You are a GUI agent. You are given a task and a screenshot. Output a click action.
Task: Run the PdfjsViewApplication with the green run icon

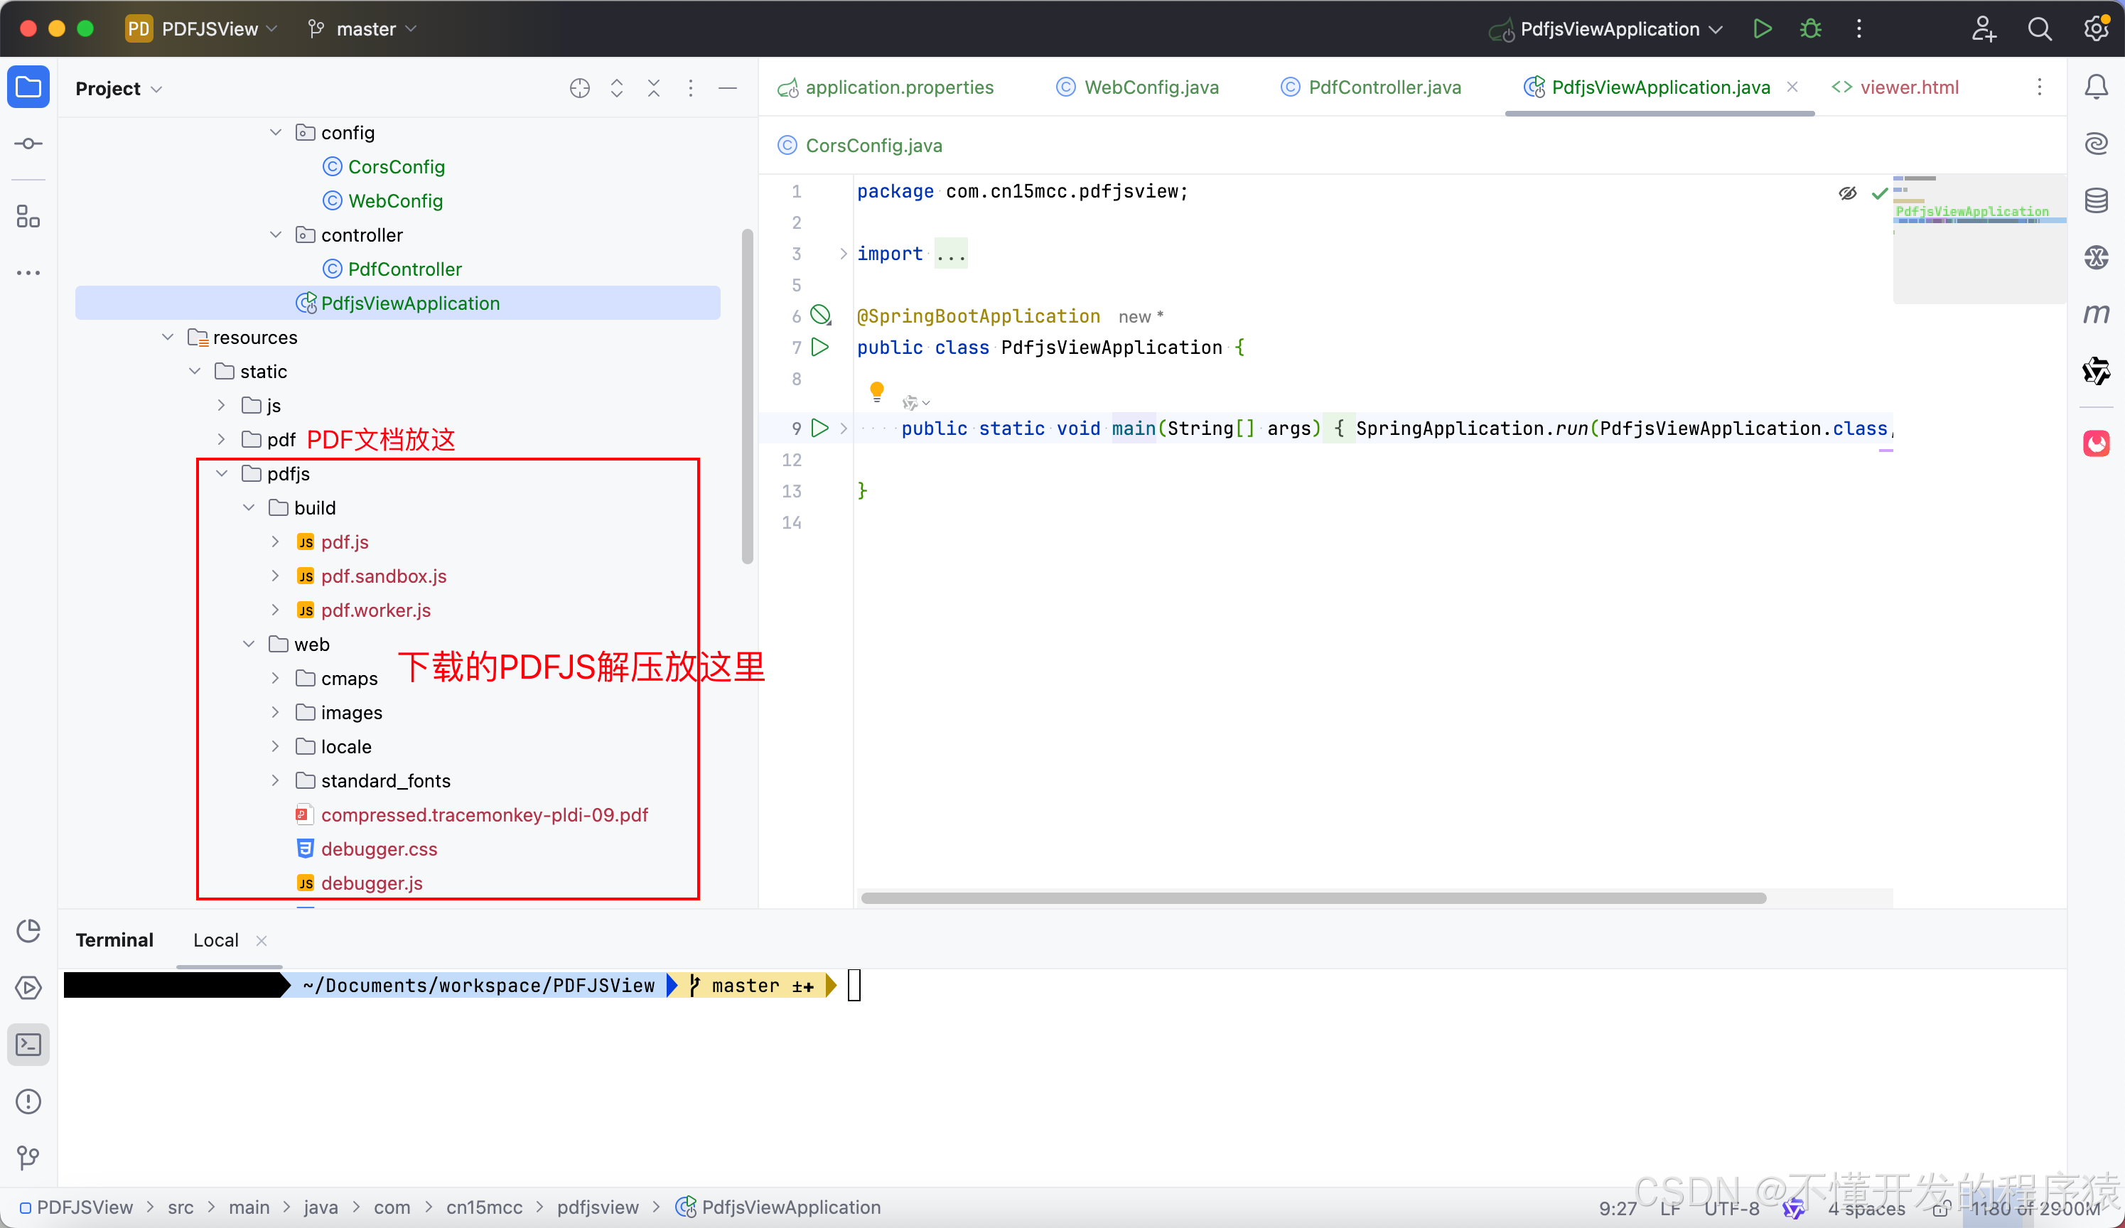click(1762, 28)
